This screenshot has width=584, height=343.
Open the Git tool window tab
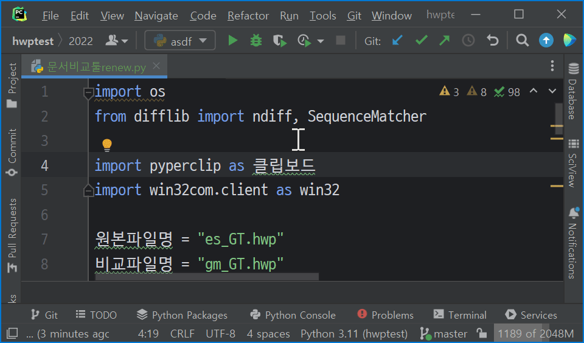point(44,315)
